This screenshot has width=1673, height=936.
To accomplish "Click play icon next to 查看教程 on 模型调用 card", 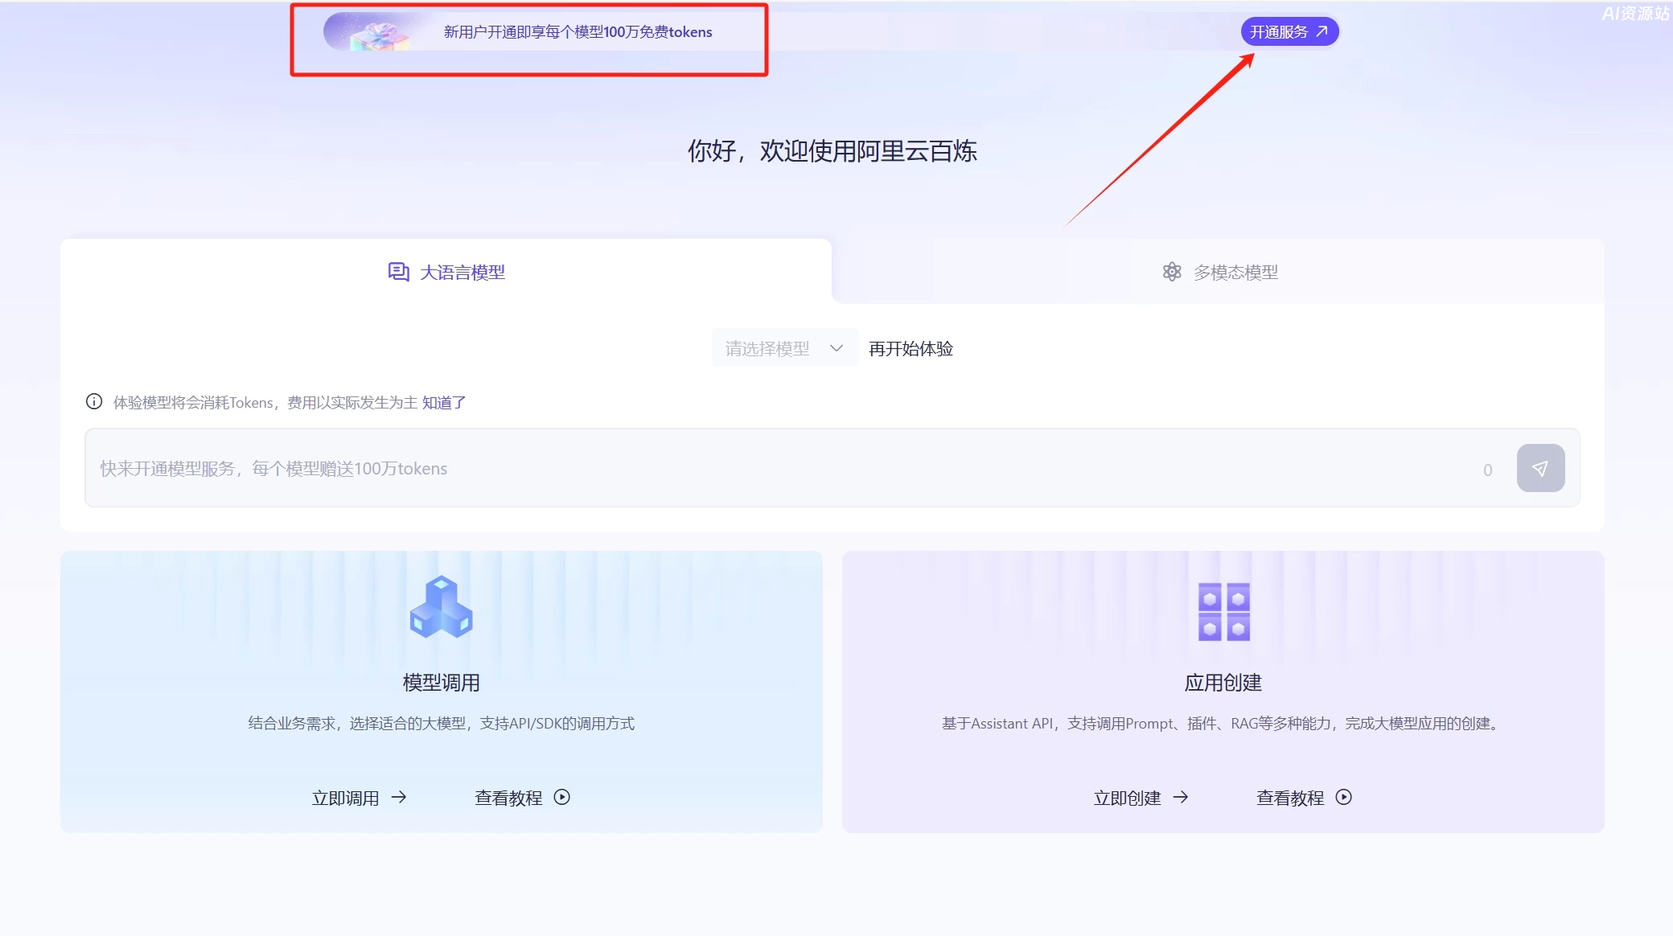I will 561,797.
